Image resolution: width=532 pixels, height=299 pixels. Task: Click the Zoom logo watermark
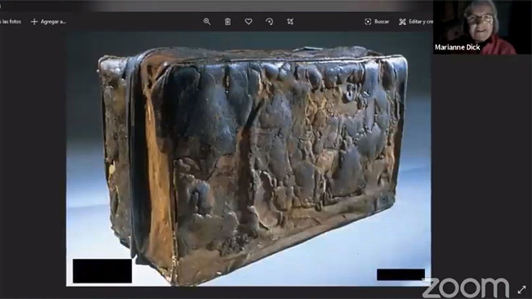coord(465,288)
